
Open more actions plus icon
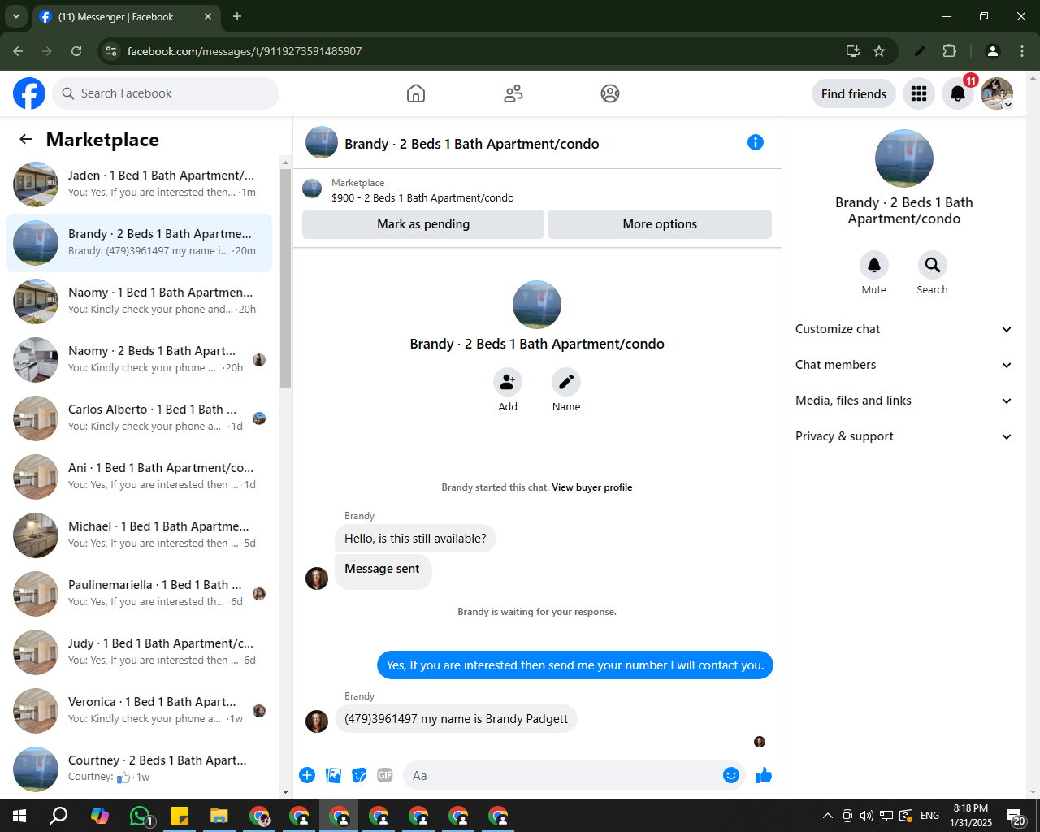point(307,775)
